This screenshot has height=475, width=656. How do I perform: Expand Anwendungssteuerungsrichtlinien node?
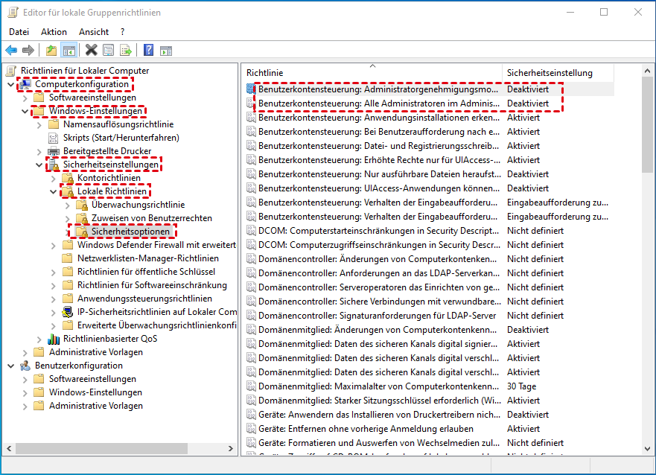(54, 299)
